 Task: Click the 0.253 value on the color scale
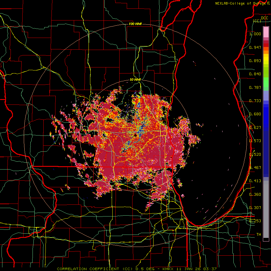pos(255,221)
